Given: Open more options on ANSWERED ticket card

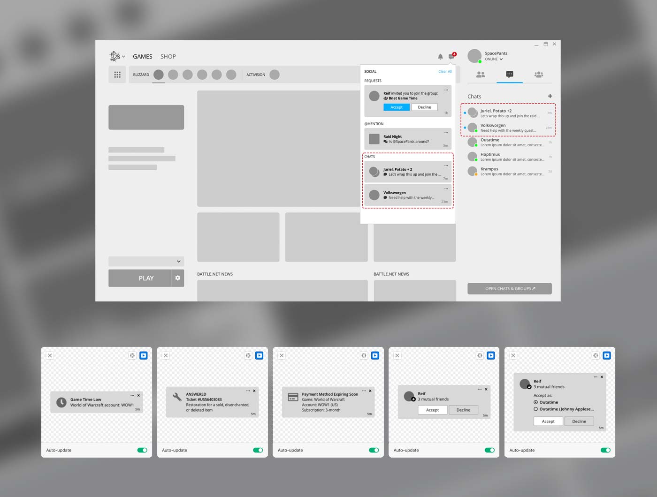Looking at the screenshot, I should coord(248,391).
